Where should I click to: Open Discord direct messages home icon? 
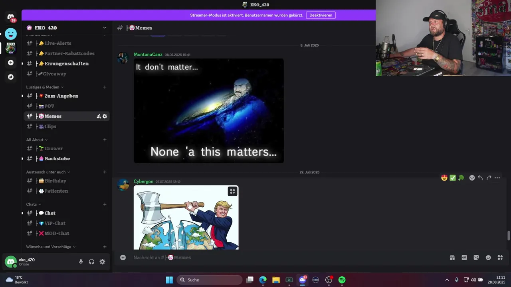(x=11, y=17)
